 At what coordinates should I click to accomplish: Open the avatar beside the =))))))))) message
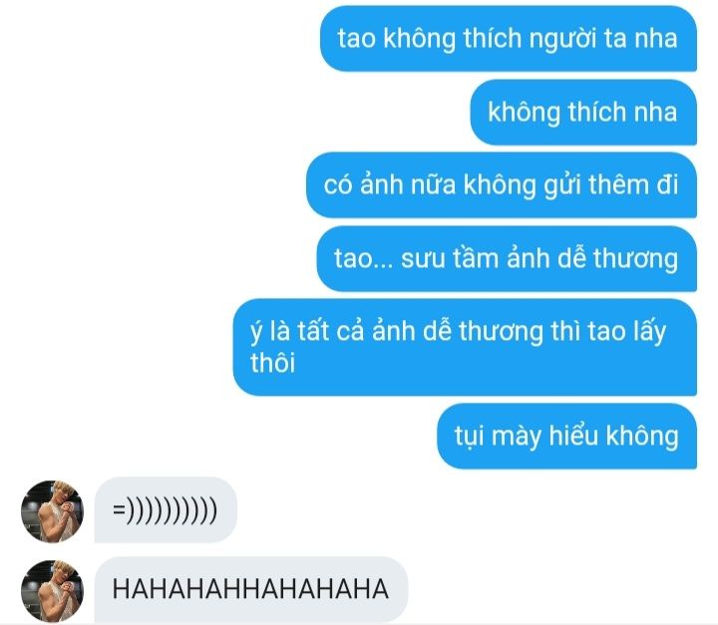[x=52, y=511]
